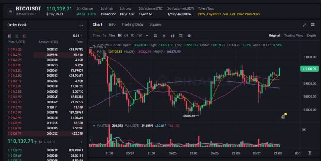Screen dimensions: 321x161
Task: Show both buy and sell orders view
Action: click(10, 36)
